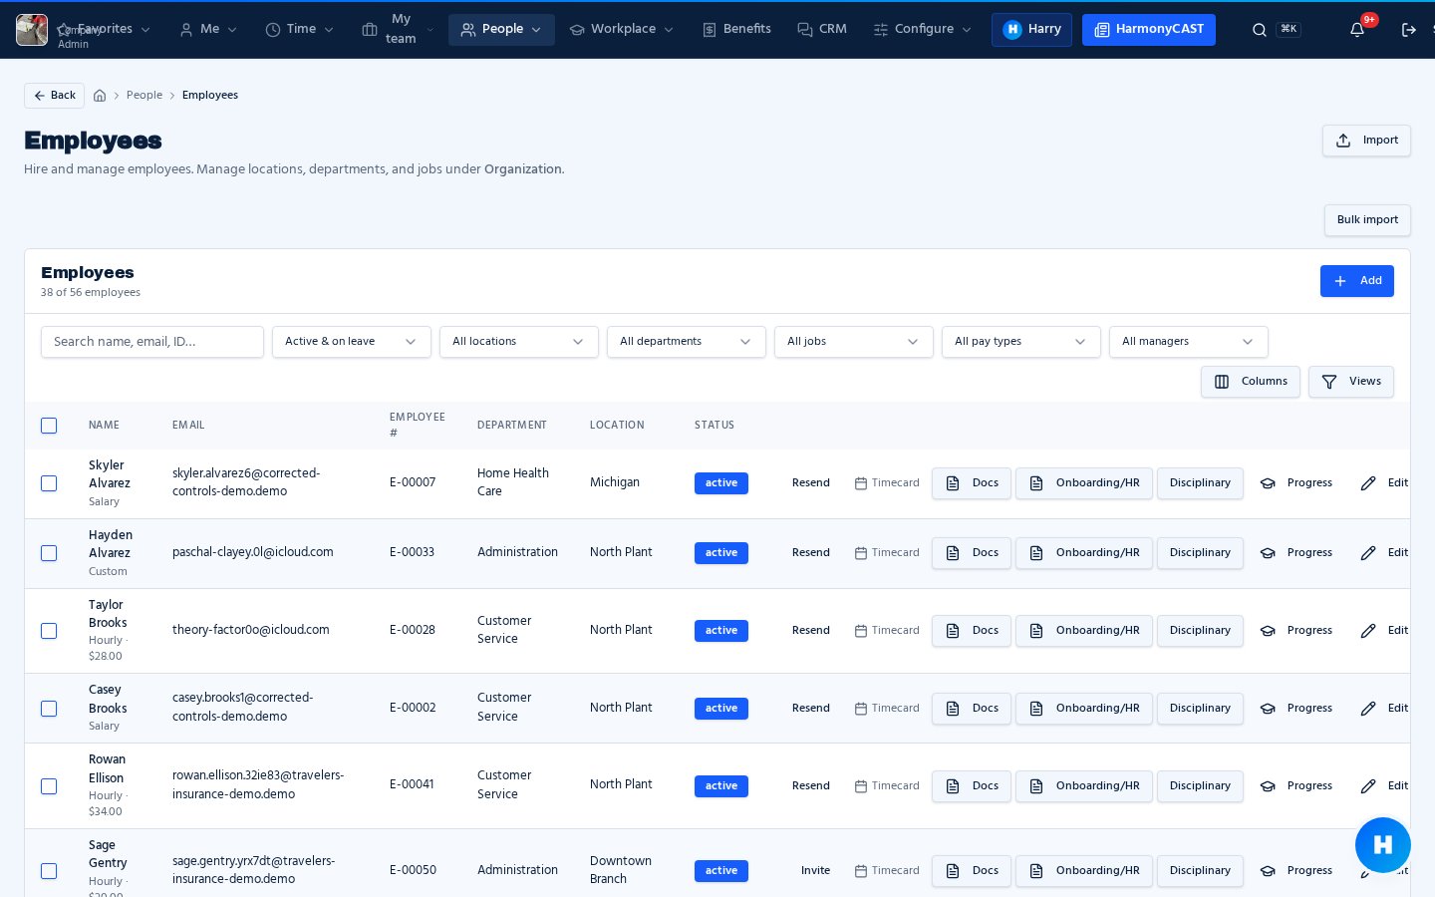This screenshot has height=897, width=1435.
Task: Open the All locations filter
Action: 519,342
